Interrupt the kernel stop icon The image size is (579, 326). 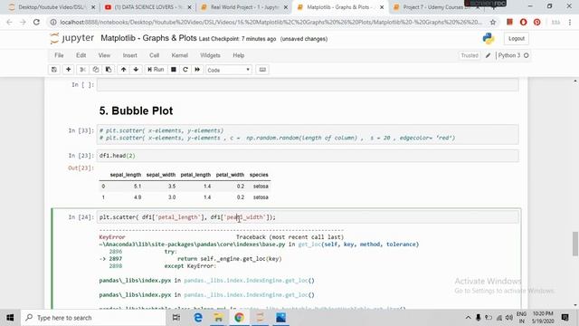tap(173, 70)
